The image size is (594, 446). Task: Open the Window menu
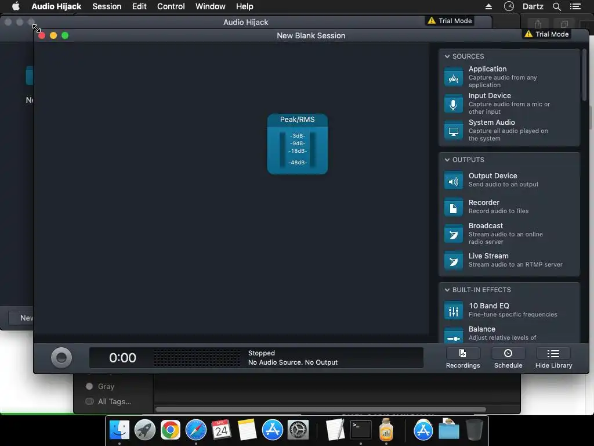[210, 6]
